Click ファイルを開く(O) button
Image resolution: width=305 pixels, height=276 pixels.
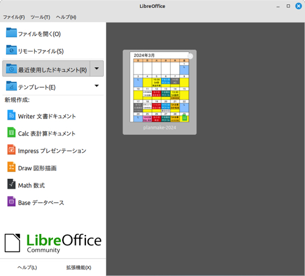[x=53, y=34]
